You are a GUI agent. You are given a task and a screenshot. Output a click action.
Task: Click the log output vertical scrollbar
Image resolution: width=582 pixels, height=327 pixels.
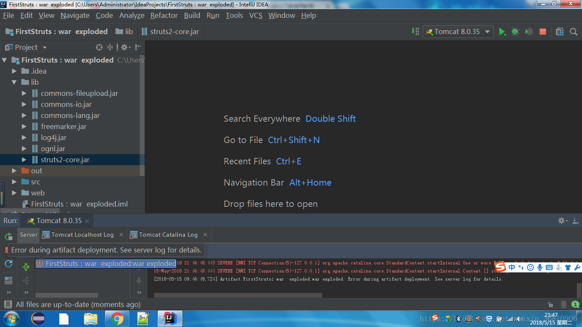pyautogui.click(x=579, y=290)
